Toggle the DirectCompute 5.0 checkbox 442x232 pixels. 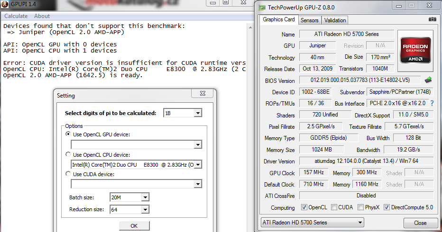(x=387, y=207)
